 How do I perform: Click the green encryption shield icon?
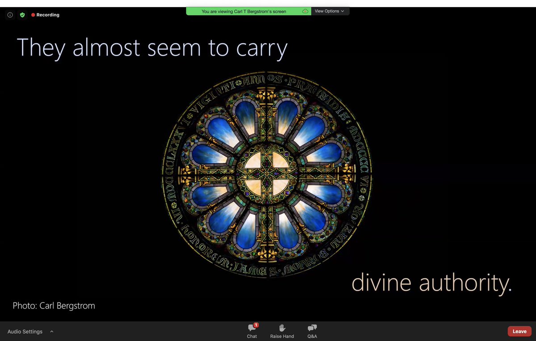pos(22,15)
